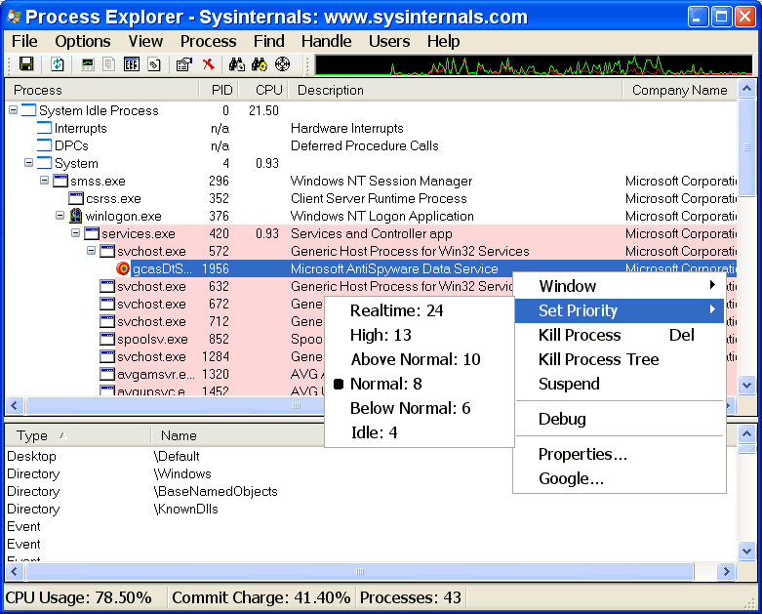Viewport: 762px width, 614px height.
Task: Open the Find menu
Action: 268,41
